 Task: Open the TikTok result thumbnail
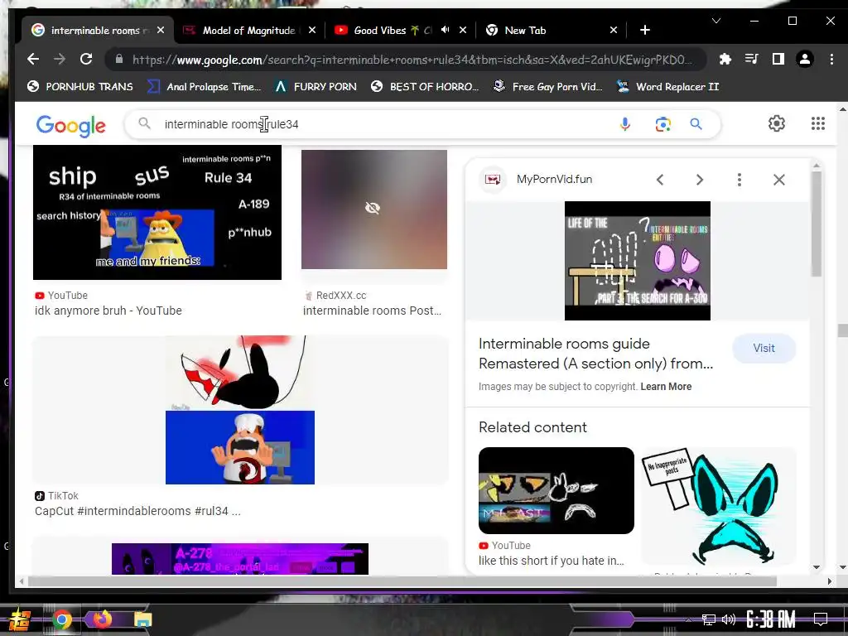point(239,409)
